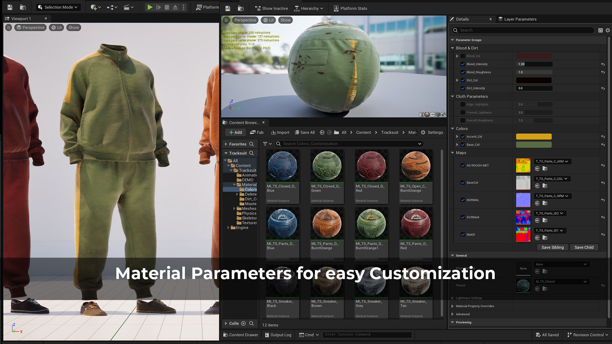Click the Save Child button
This screenshot has width=612, height=344.
coord(584,247)
